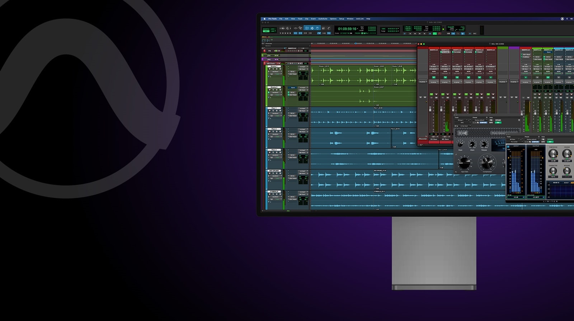
Task: Open the AudioSuite menu
Action: pos(323,19)
